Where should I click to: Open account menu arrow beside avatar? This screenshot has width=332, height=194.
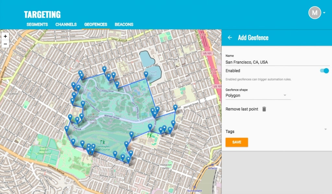[x=324, y=13]
